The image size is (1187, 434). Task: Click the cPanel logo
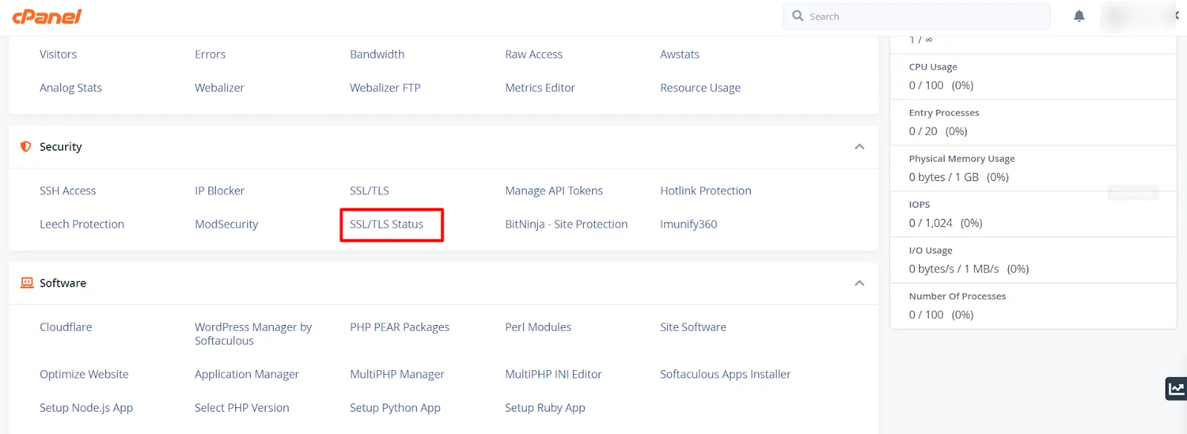coord(47,16)
